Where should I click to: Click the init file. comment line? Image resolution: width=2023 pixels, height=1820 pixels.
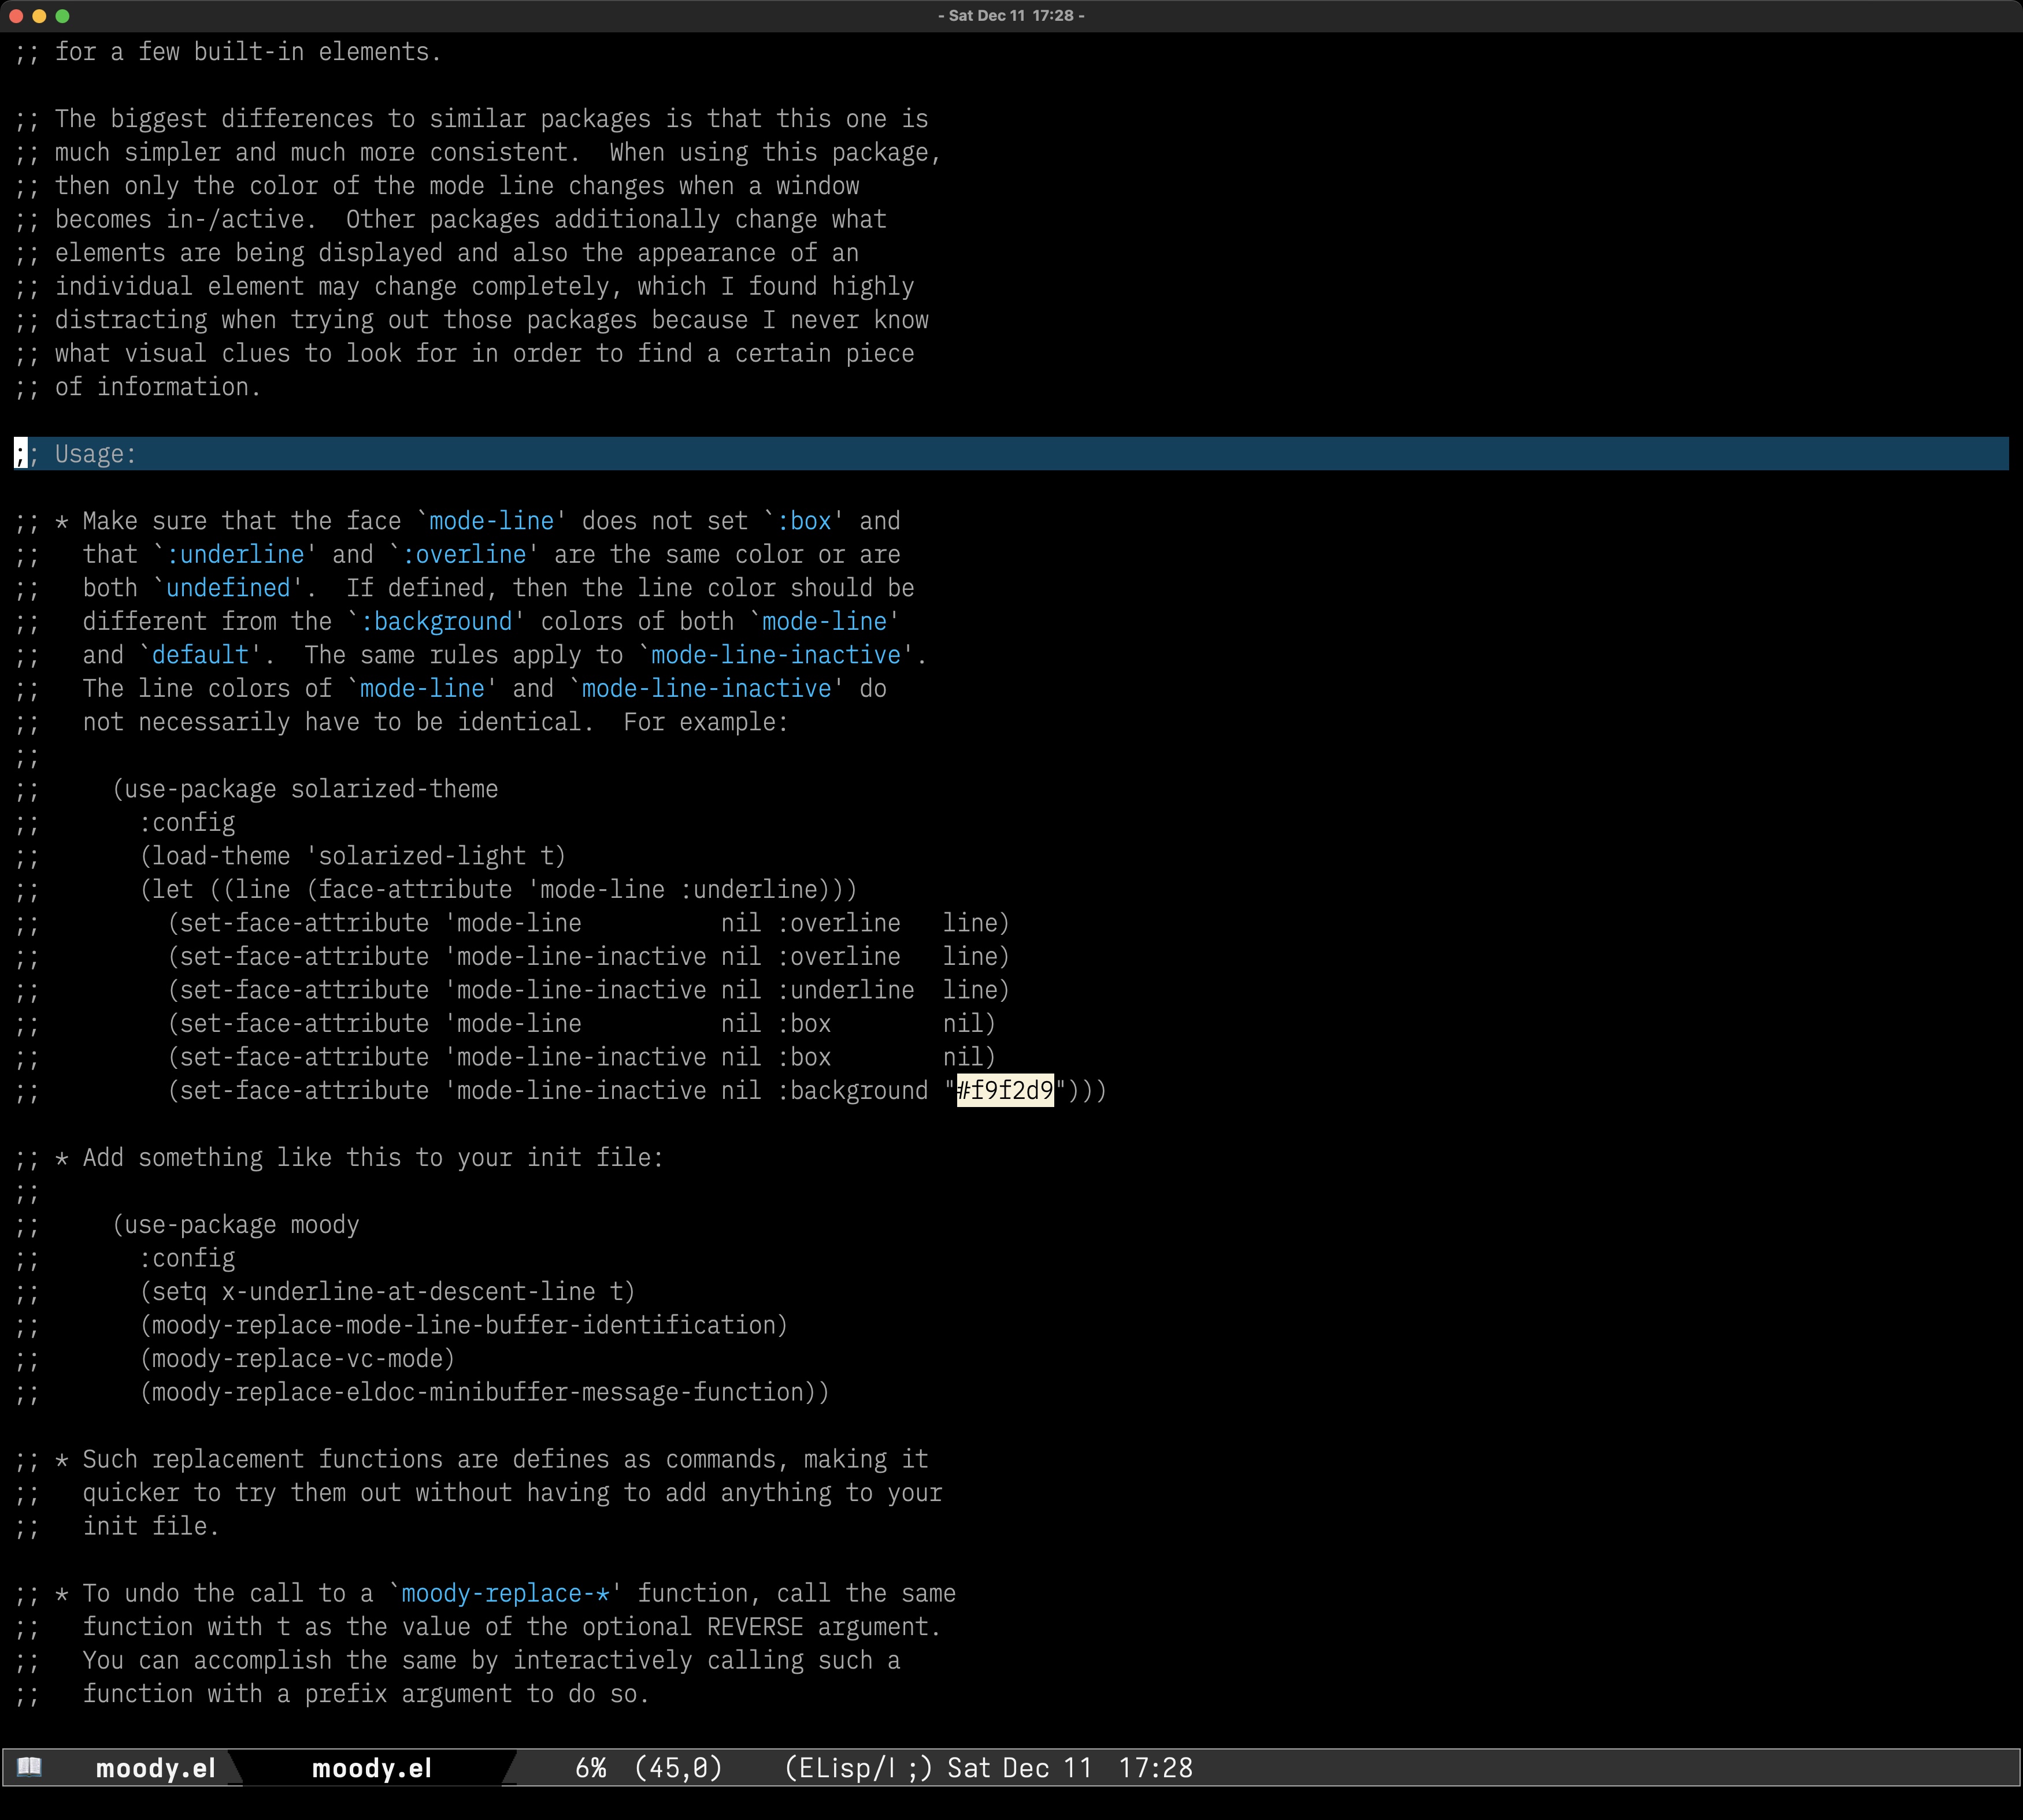pos(117,1526)
